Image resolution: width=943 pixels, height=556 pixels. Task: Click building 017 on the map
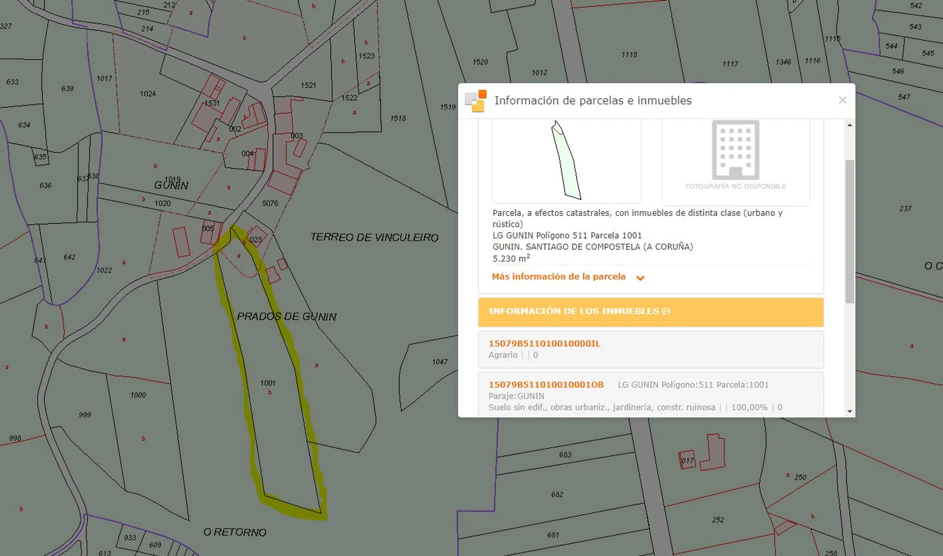point(687,460)
